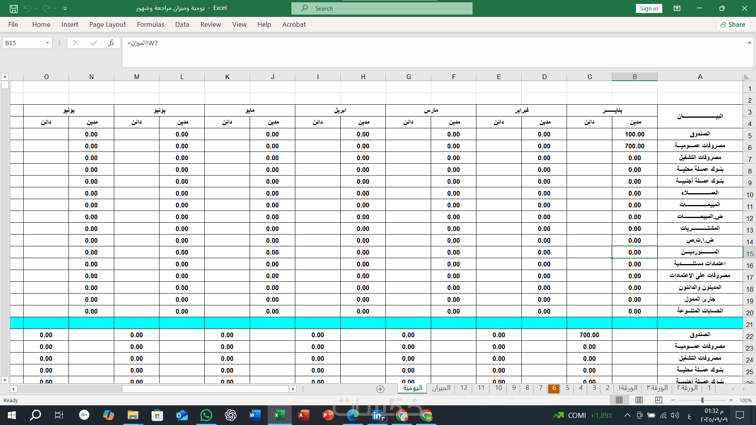The width and height of the screenshot is (756, 425).
Task: Click the Save icon in title bar
Action: click(x=14, y=8)
